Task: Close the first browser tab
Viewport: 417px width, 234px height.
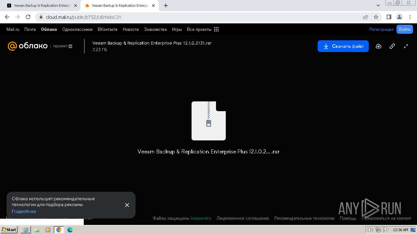Action: coord(76,6)
